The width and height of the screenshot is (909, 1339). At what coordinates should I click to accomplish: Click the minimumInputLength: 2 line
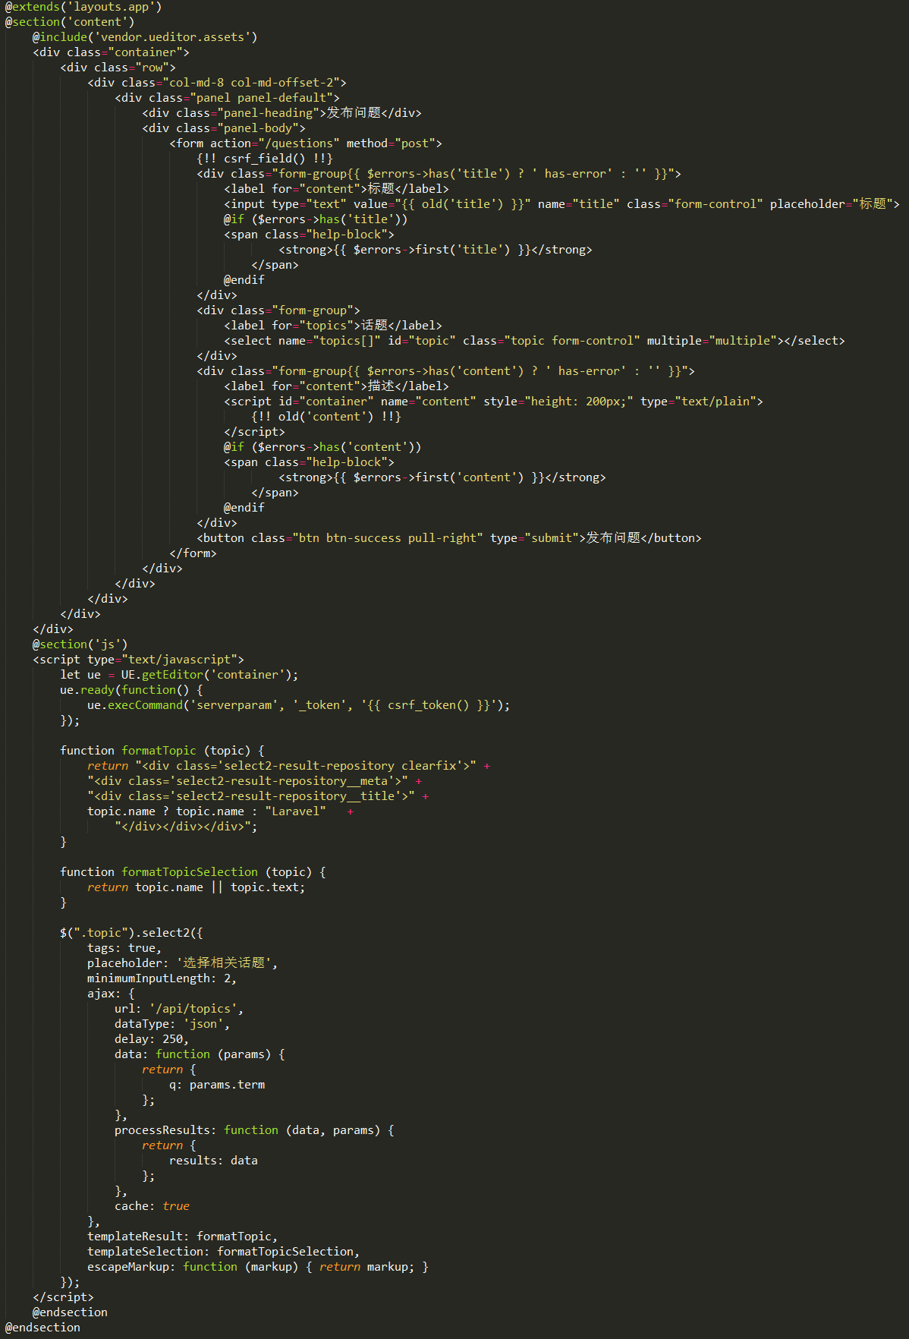coord(162,978)
